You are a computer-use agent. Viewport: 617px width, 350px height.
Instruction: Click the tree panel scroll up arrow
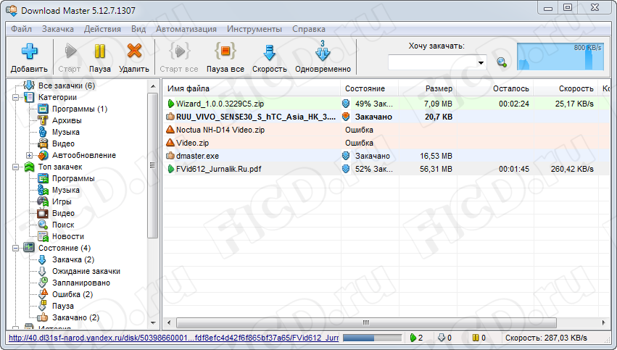pyautogui.click(x=153, y=86)
